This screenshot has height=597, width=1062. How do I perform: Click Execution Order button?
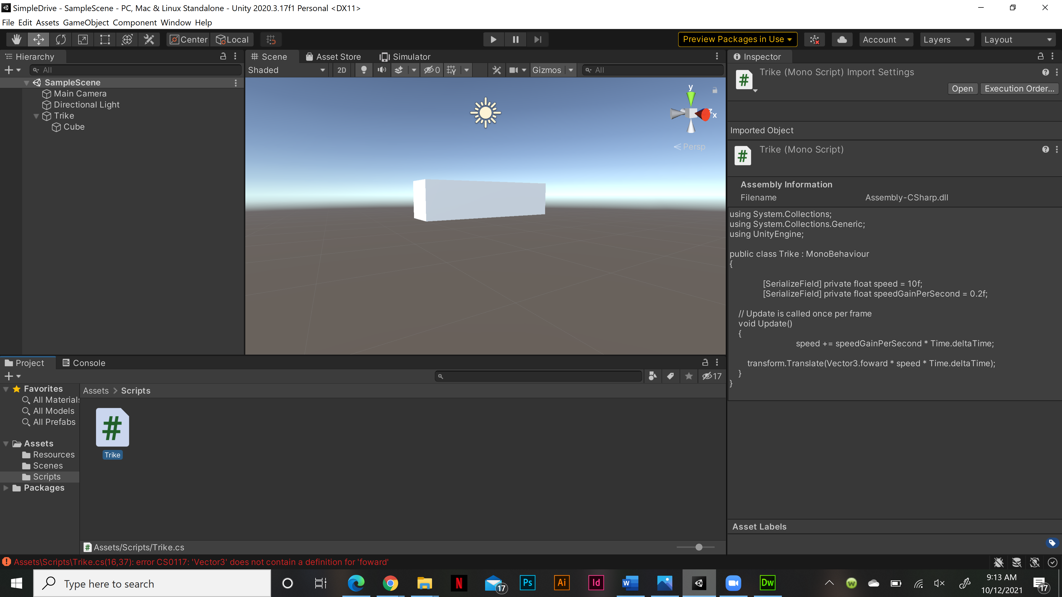click(x=1019, y=88)
